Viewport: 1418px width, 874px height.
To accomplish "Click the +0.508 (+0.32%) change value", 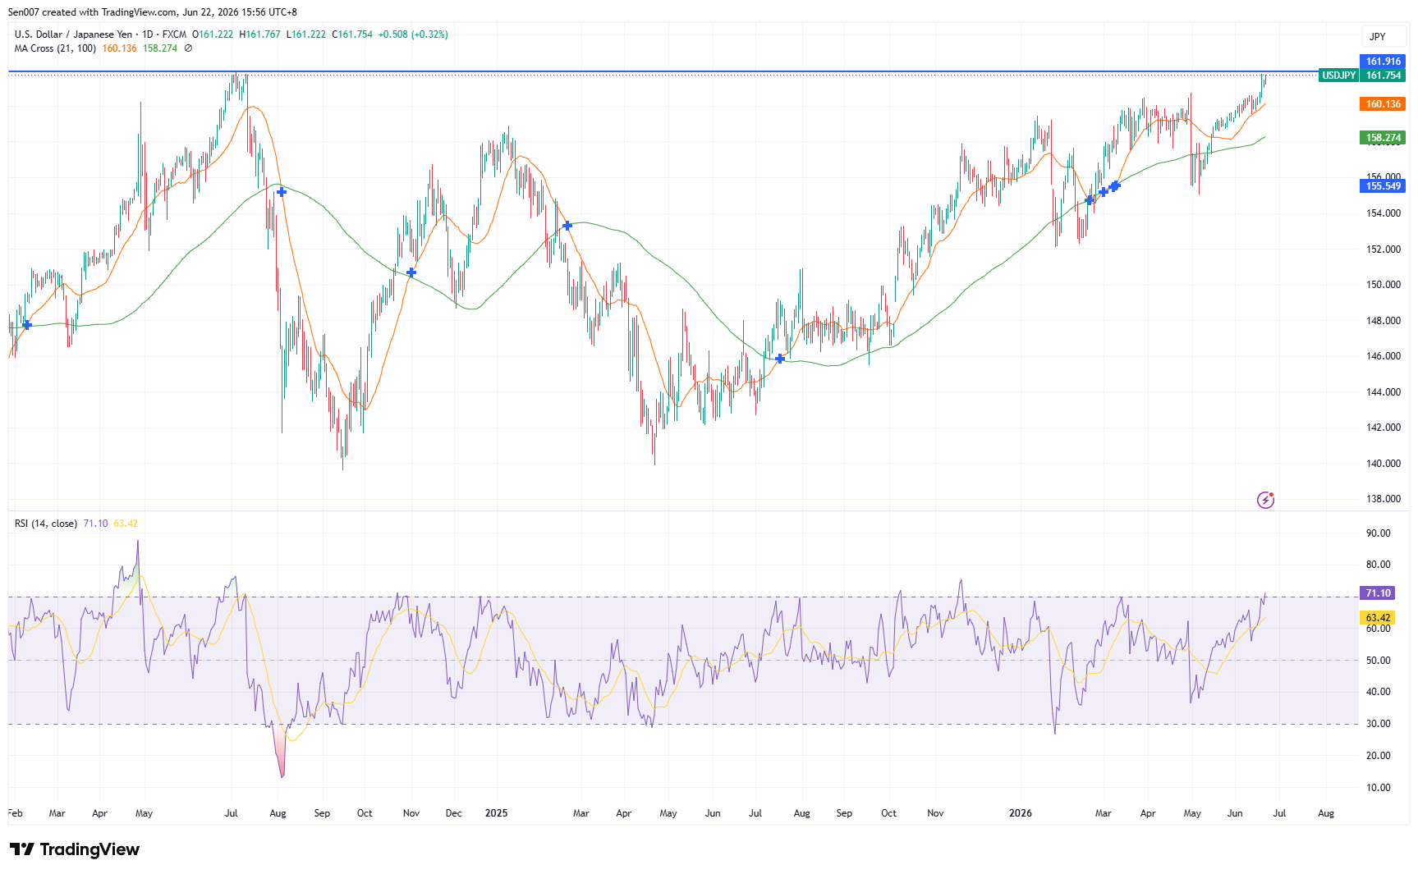I will point(413,34).
